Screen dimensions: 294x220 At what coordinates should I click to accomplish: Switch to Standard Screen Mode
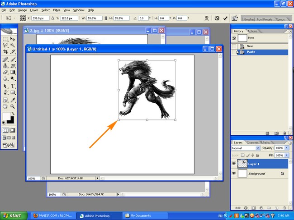(4, 138)
